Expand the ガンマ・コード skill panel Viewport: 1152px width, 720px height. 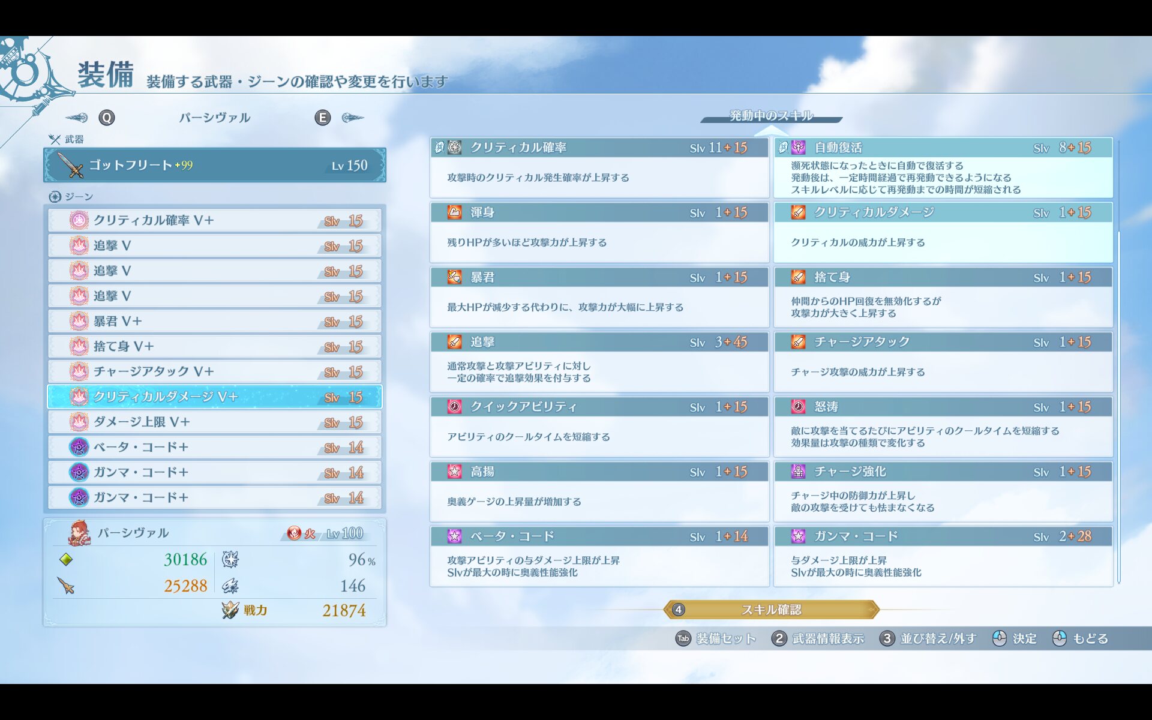coord(943,556)
